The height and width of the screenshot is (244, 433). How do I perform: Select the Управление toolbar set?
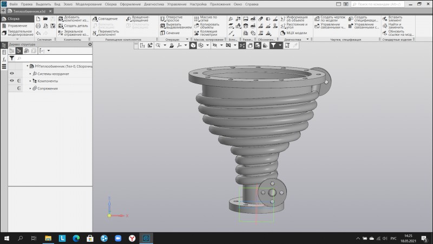17,25
